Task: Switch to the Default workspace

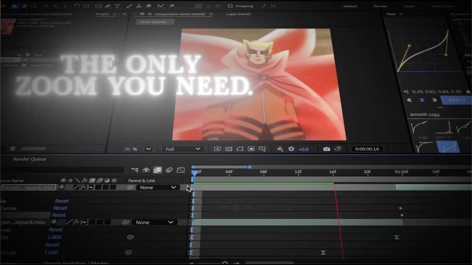Action: coord(350,6)
